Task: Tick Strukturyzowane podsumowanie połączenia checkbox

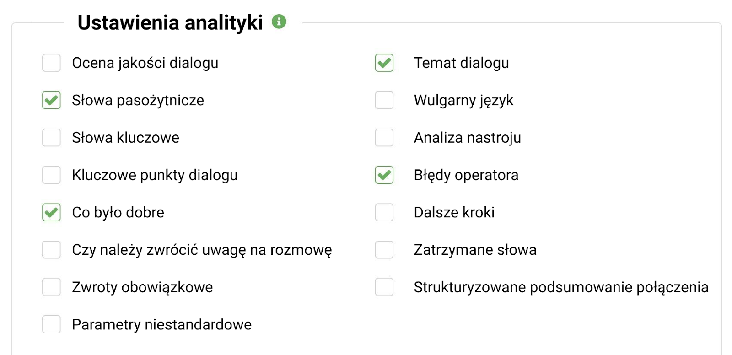Action: [x=384, y=287]
